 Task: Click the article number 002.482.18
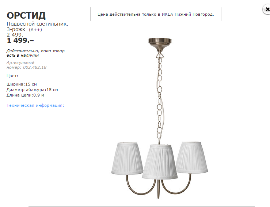click(x=35, y=67)
